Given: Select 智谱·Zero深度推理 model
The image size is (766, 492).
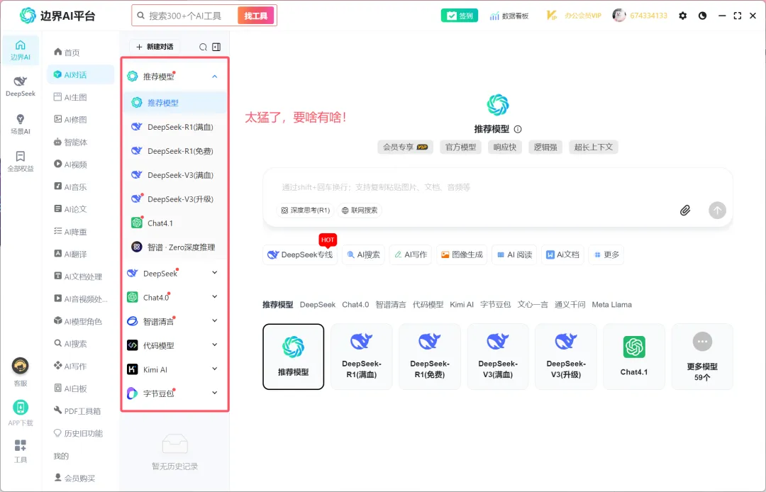Looking at the screenshot, I should [x=175, y=247].
